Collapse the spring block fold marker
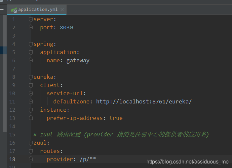232x168 pixels. (31, 44)
